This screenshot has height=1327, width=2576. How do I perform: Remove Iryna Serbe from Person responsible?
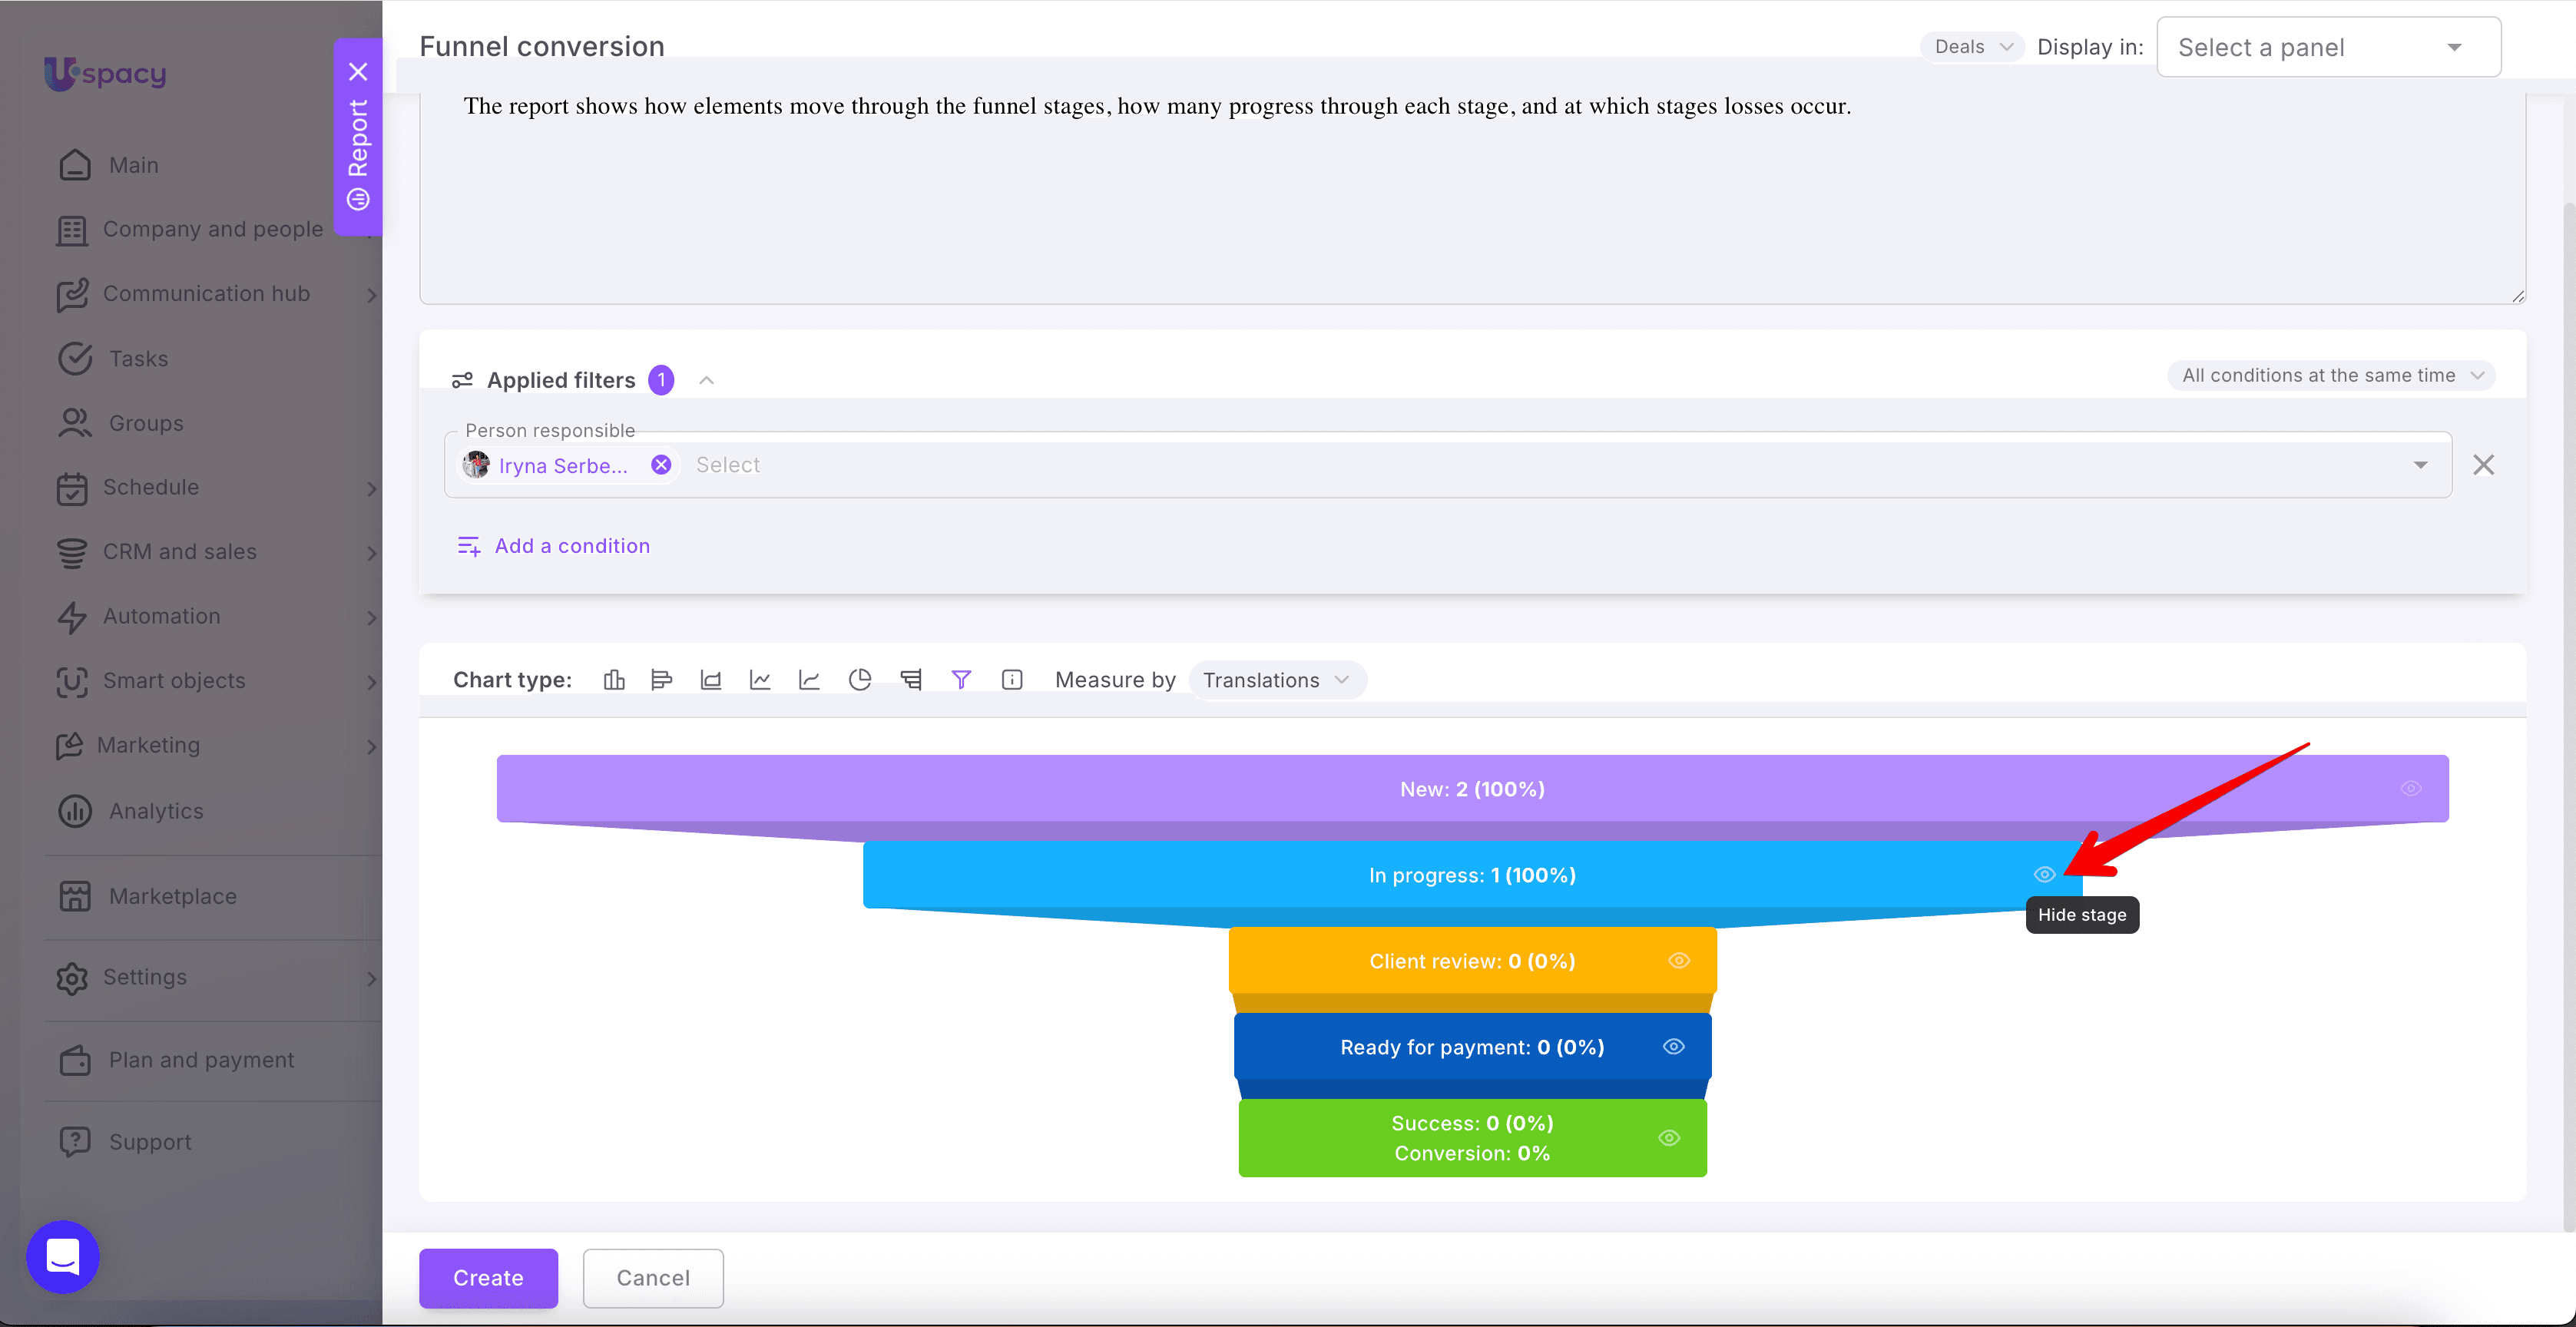tap(661, 465)
